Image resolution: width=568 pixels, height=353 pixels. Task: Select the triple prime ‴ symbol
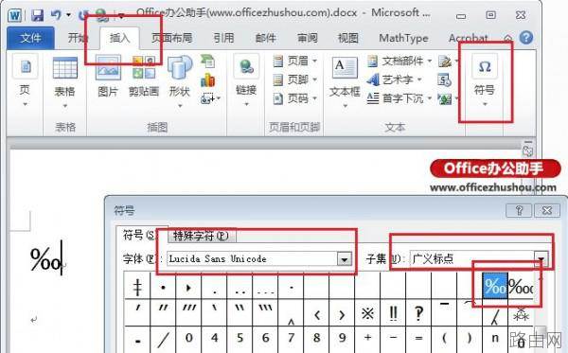point(188,313)
